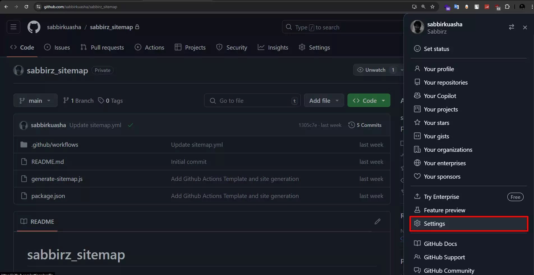This screenshot has width=534, height=275.
Task: Click the 1305c7e commit hash
Action: [308, 125]
